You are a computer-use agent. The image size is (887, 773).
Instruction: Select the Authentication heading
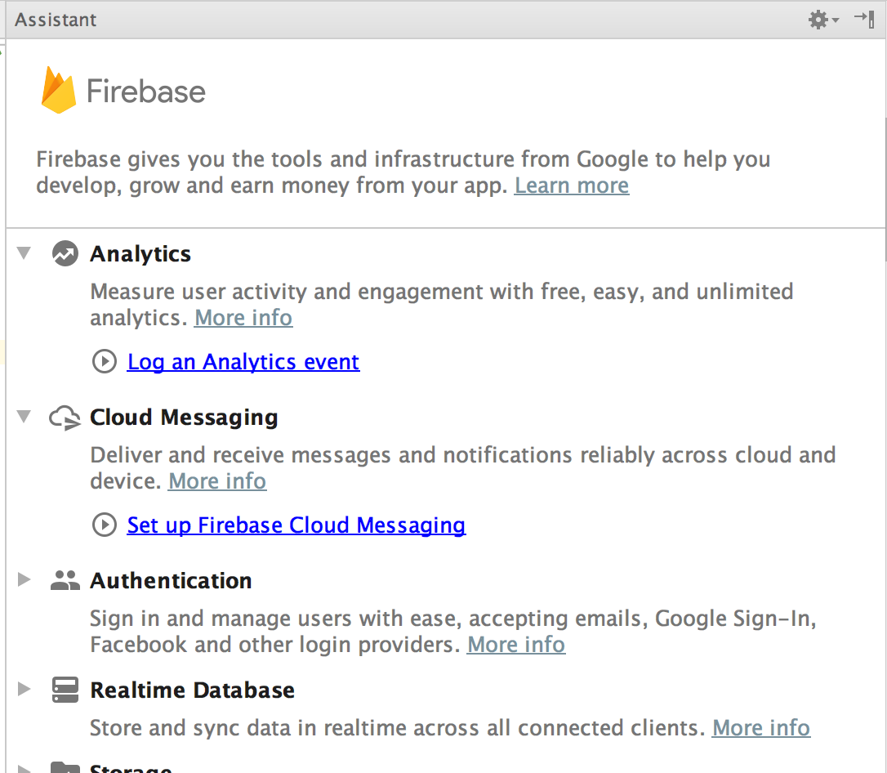pos(171,581)
